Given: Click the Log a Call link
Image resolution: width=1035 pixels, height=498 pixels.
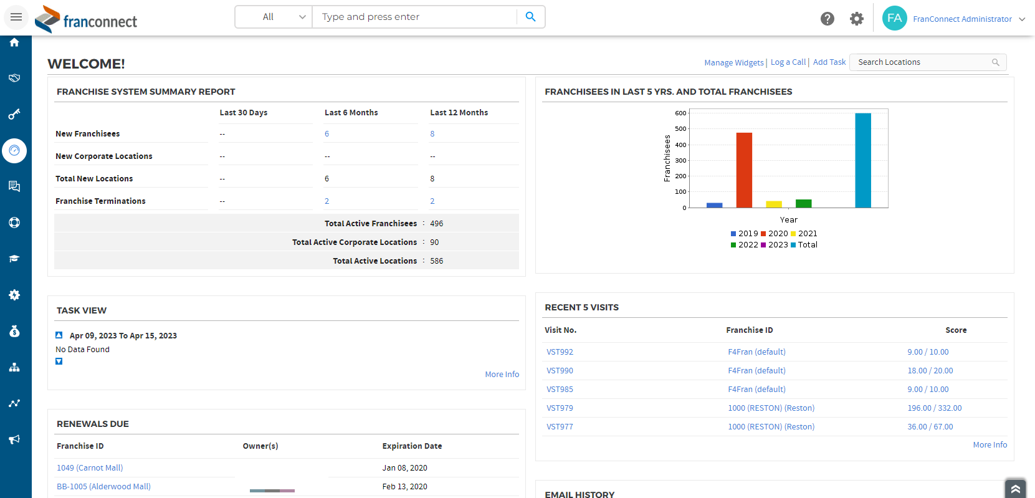Looking at the screenshot, I should tap(788, 62).
